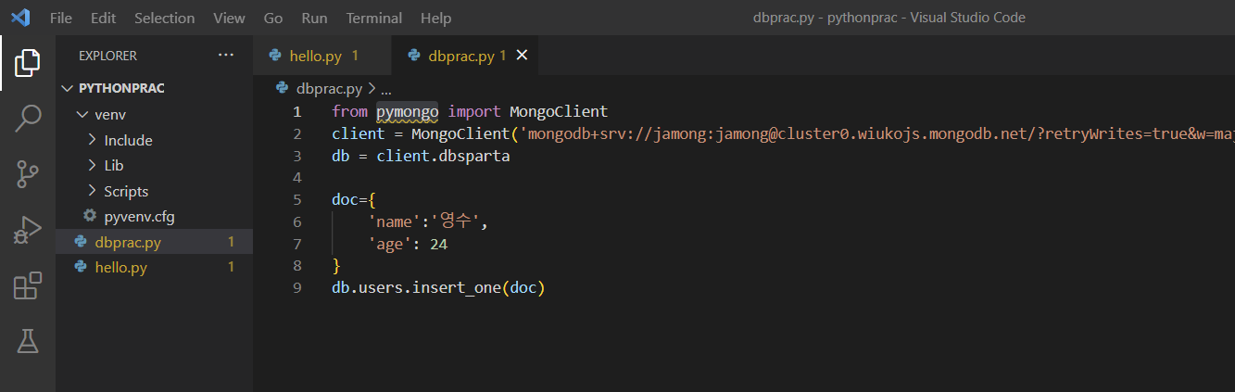Switch to the hello.py editor tab

[322, 56]
